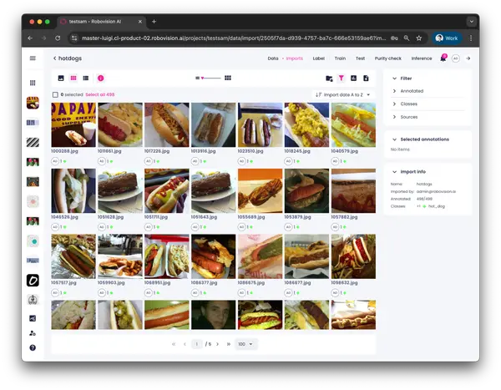Open the hotdog project thumbnail in sidebar
The image size is (501, 390).
(x=33, y=103)
